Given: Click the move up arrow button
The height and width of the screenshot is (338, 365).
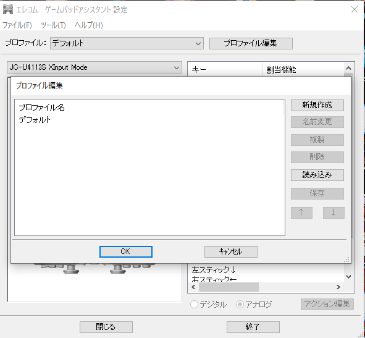Looking at the screenshot, I should (301, 213).
